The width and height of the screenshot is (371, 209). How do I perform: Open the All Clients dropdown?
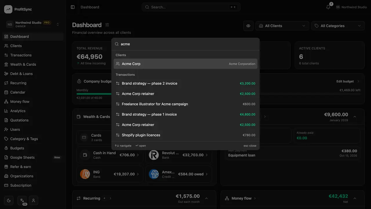(282, 26)
